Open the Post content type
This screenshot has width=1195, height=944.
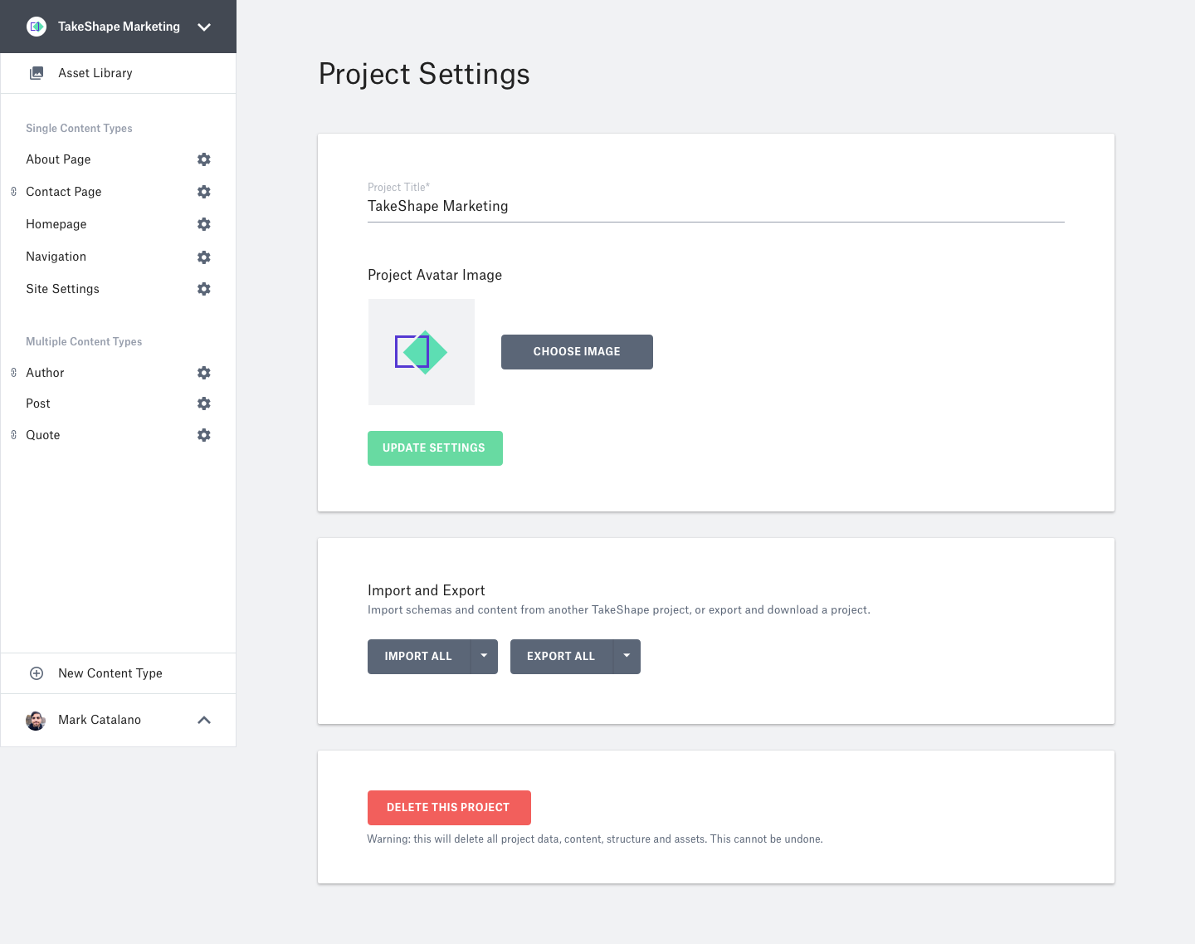pos(38,404)
